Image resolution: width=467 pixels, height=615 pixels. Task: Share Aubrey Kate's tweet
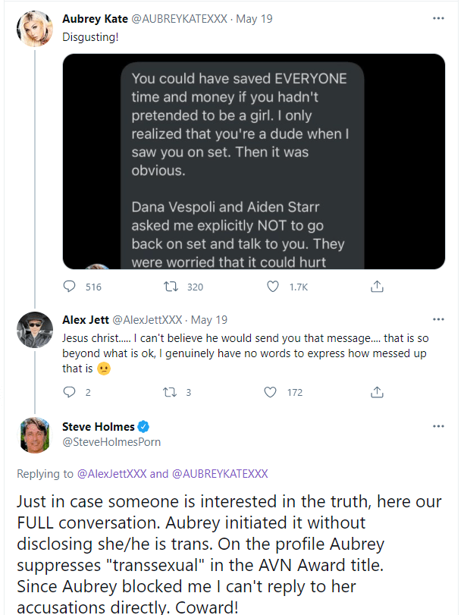377,287
